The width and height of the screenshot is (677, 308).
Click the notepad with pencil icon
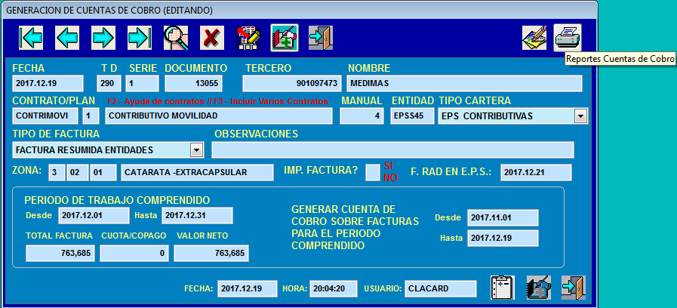534,38
